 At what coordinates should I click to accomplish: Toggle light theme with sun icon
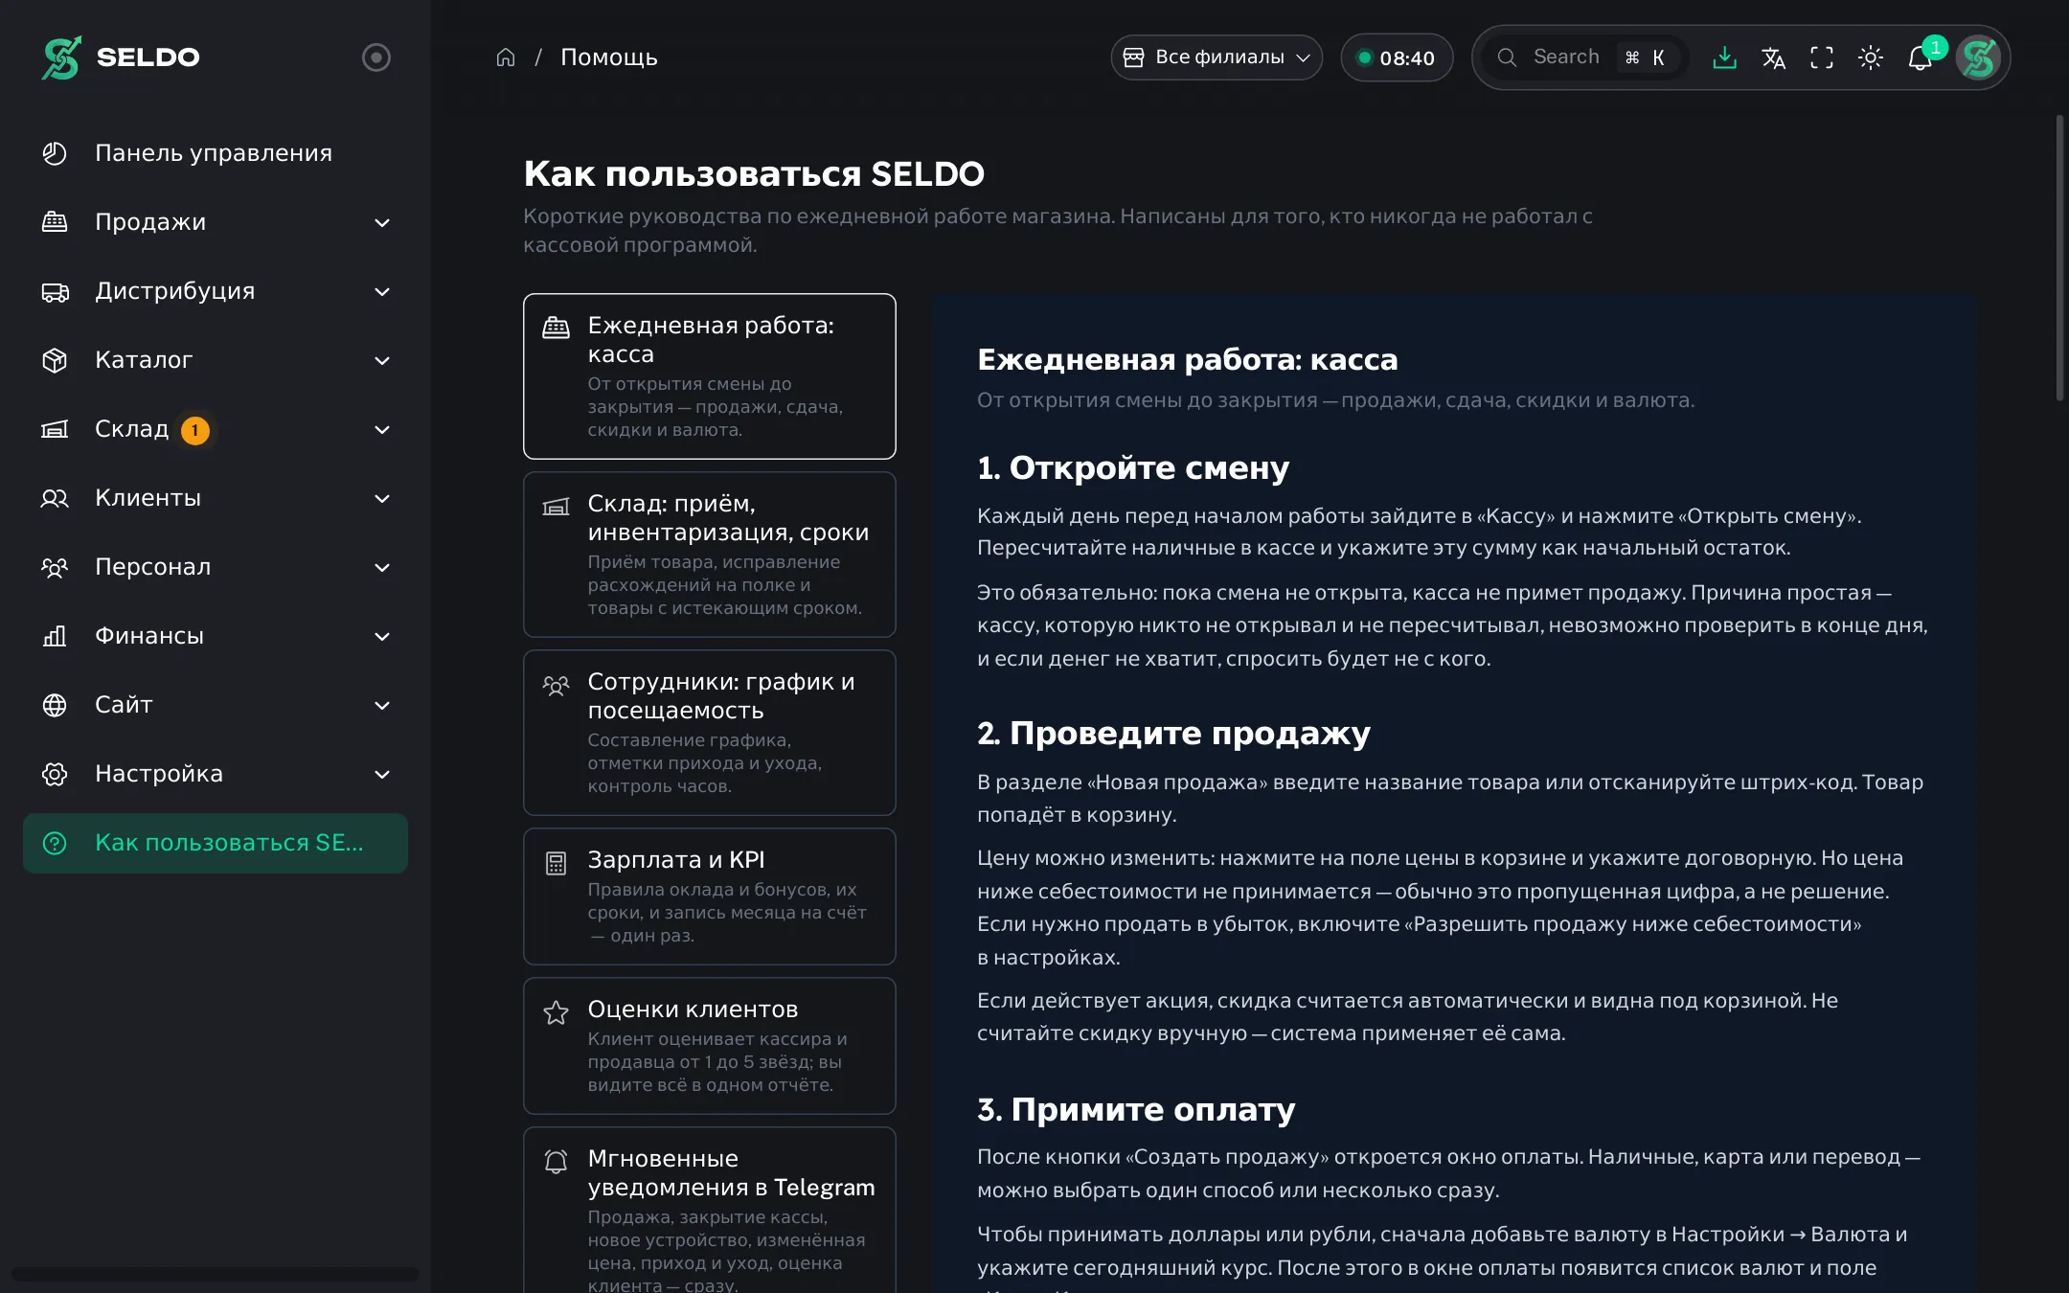point(1871,57)
